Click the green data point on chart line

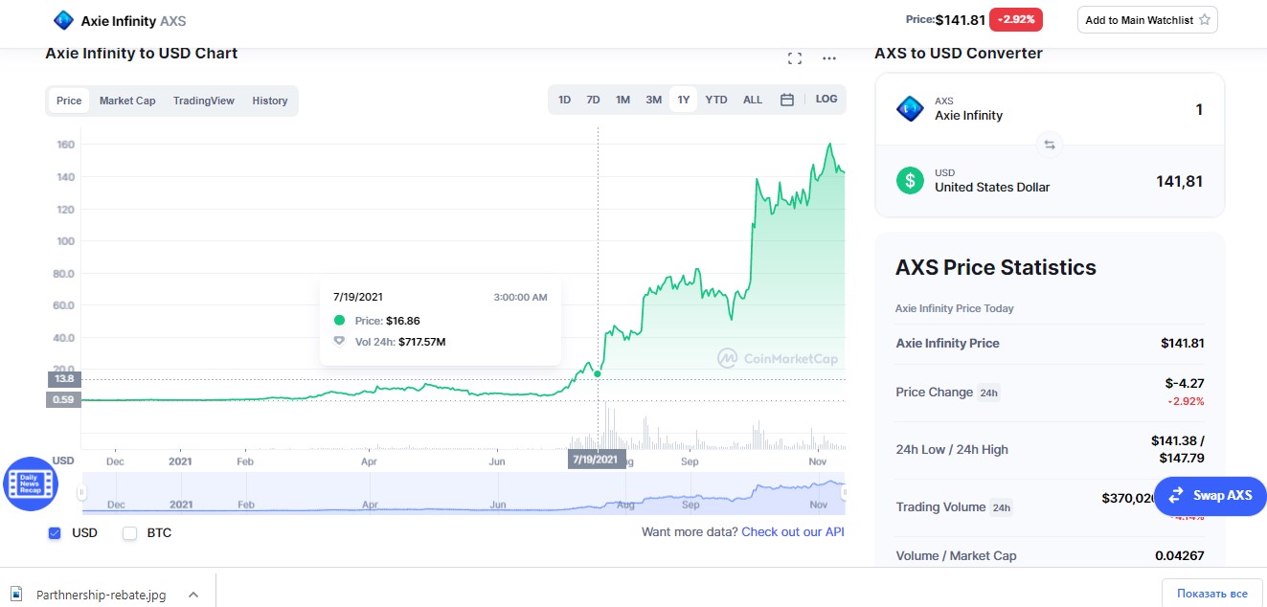pos(598,373)
